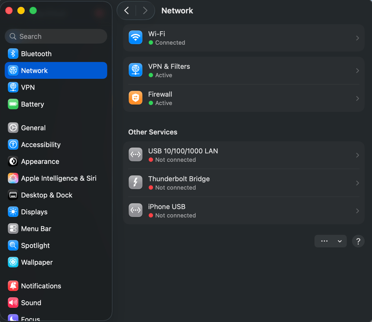Click the yellow minimize window button
The width and height of the screenshot is (372, 322).
[21, 11]
